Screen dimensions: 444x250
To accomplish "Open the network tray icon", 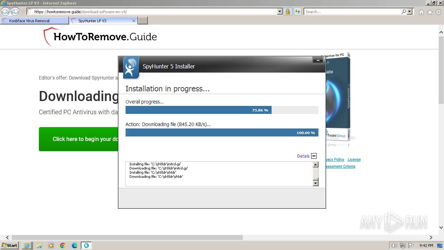I will 403,245.
